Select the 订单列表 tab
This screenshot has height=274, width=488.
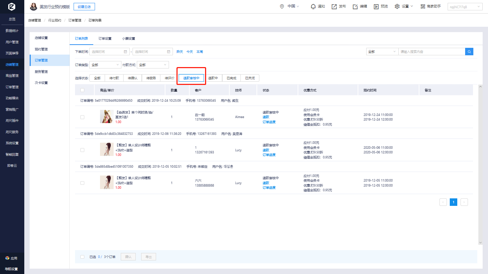[x=81, y=39]
